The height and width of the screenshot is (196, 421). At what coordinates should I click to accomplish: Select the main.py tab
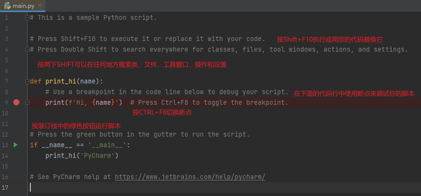click(x=23, y=6)
